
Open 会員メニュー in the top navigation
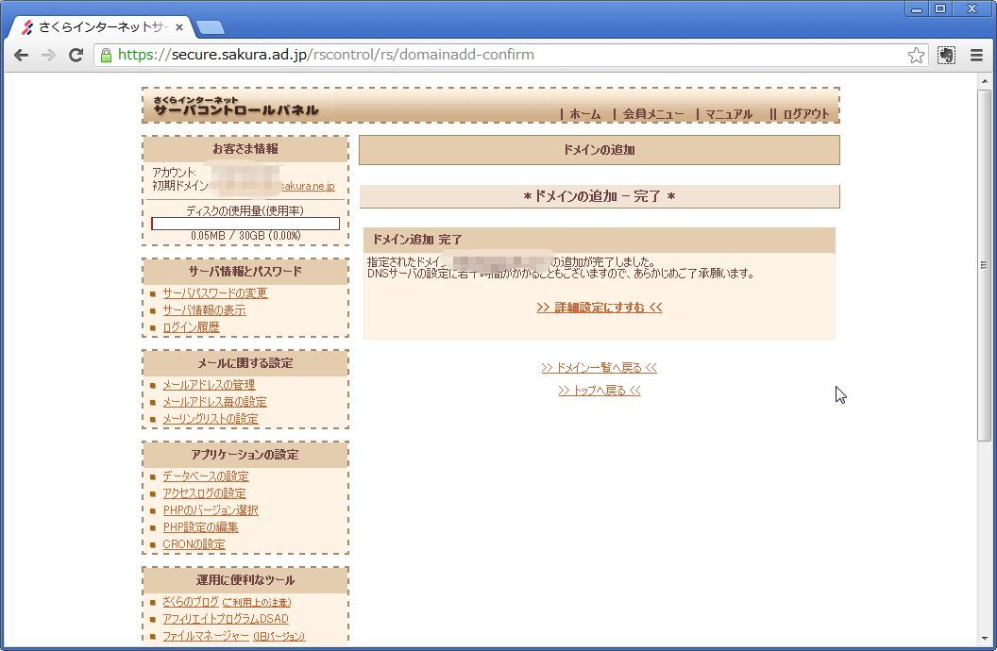click(653, 113)
